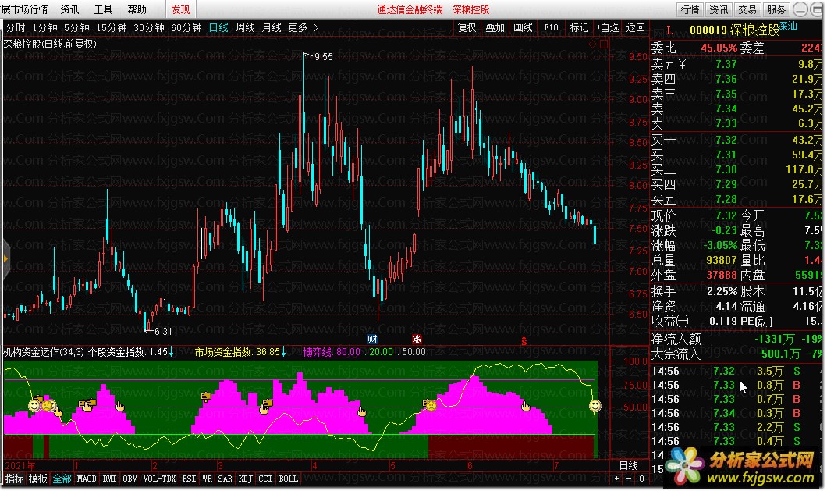Select the 指标 tab at bottom
827x491 pixels.
(x=14, y=479)
